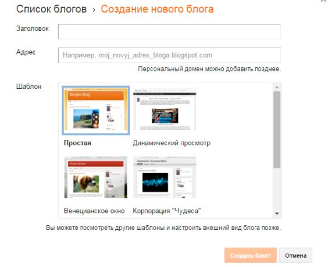Click the Корпорация "Чудеса" template label
328x267 pixels.
coord(167,211)
